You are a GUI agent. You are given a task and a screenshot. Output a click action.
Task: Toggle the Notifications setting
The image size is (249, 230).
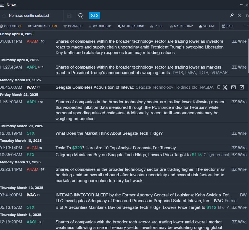(131, 26)
